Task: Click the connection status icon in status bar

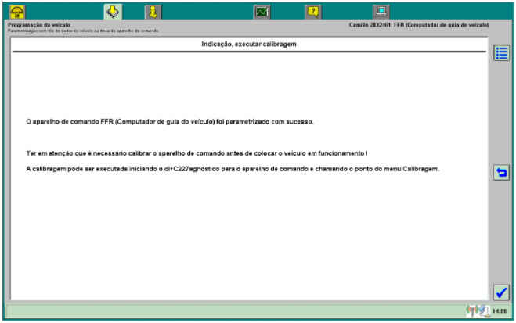Action: (x=472, y=310)
